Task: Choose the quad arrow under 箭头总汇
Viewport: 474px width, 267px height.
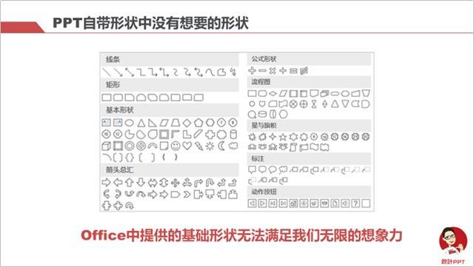Action: (176, 183)
